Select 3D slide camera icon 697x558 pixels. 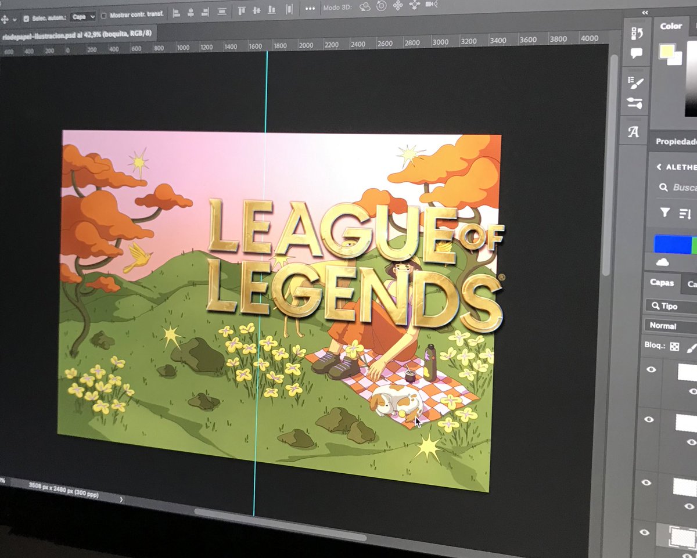[414, 5]
